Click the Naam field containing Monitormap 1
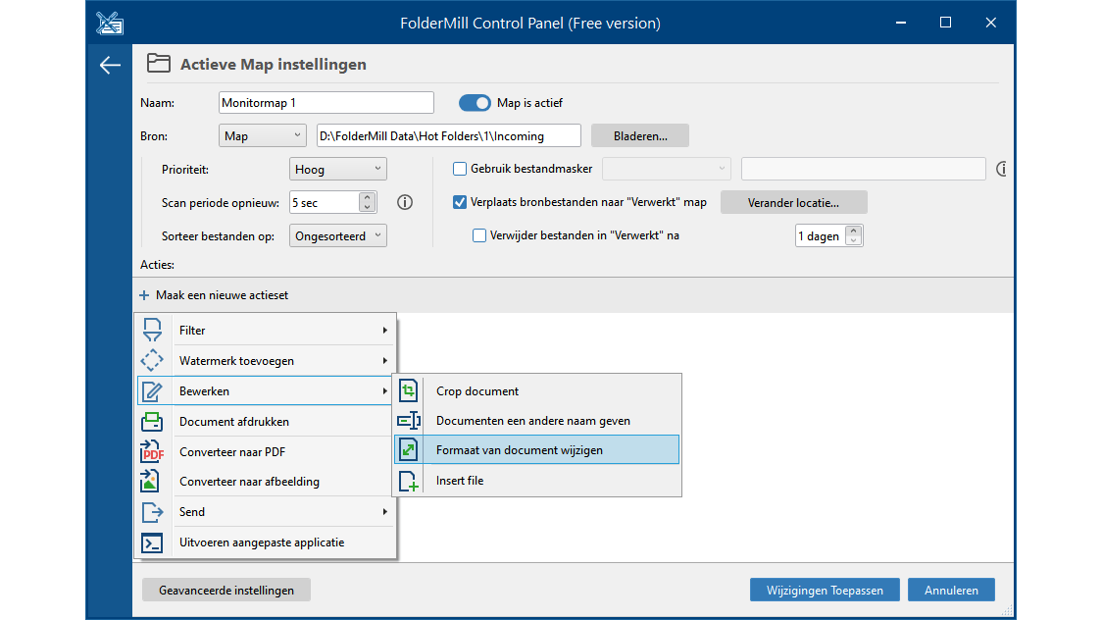Image resolution: width=1102 pixels, height=620 pixels. pos(326,103)
